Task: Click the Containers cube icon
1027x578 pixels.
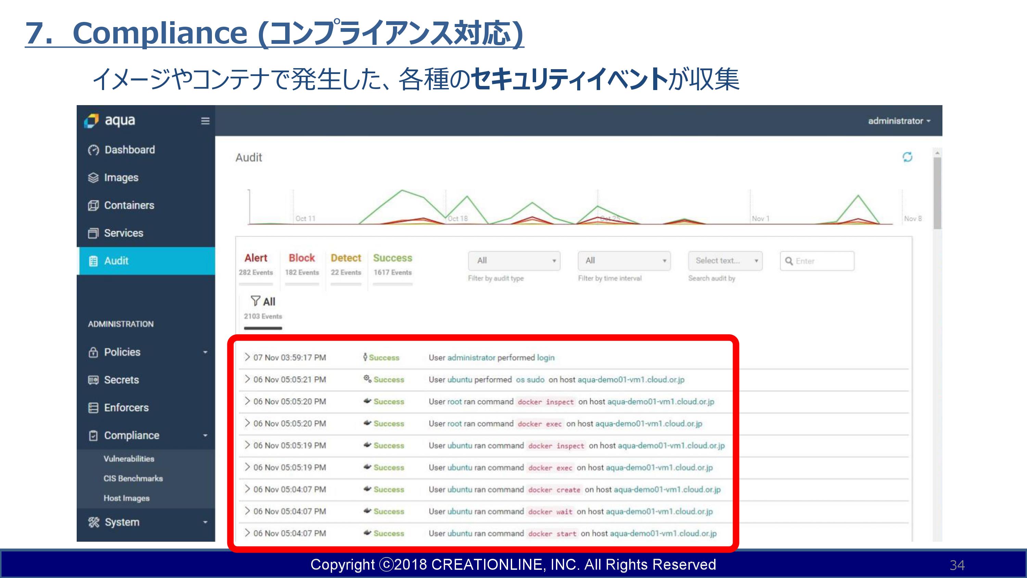Action: (93, 205)
